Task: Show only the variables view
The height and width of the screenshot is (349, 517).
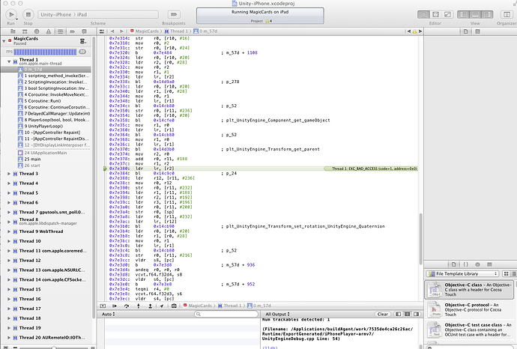Action: click(x=399, y=314)
